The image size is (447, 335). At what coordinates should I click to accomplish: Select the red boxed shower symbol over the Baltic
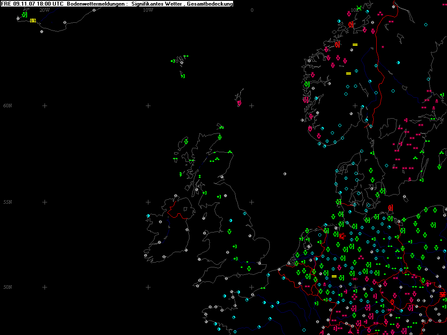390,208
